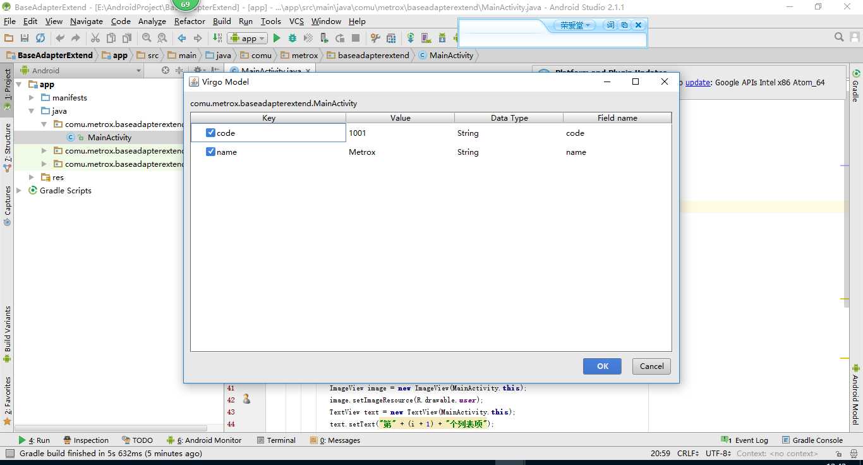Click the Cut scissors icon
This screenshot has height=465, width=863.
click(x=95, y=38)
